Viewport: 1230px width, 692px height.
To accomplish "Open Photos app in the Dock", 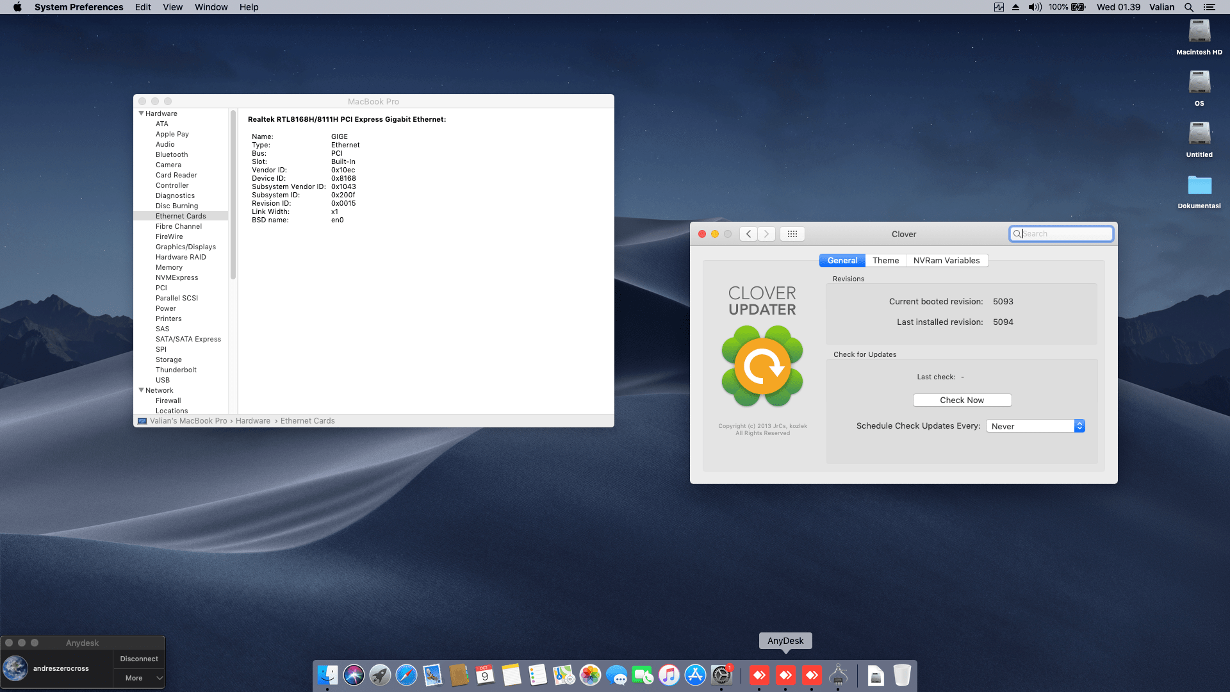I will 590,675.
